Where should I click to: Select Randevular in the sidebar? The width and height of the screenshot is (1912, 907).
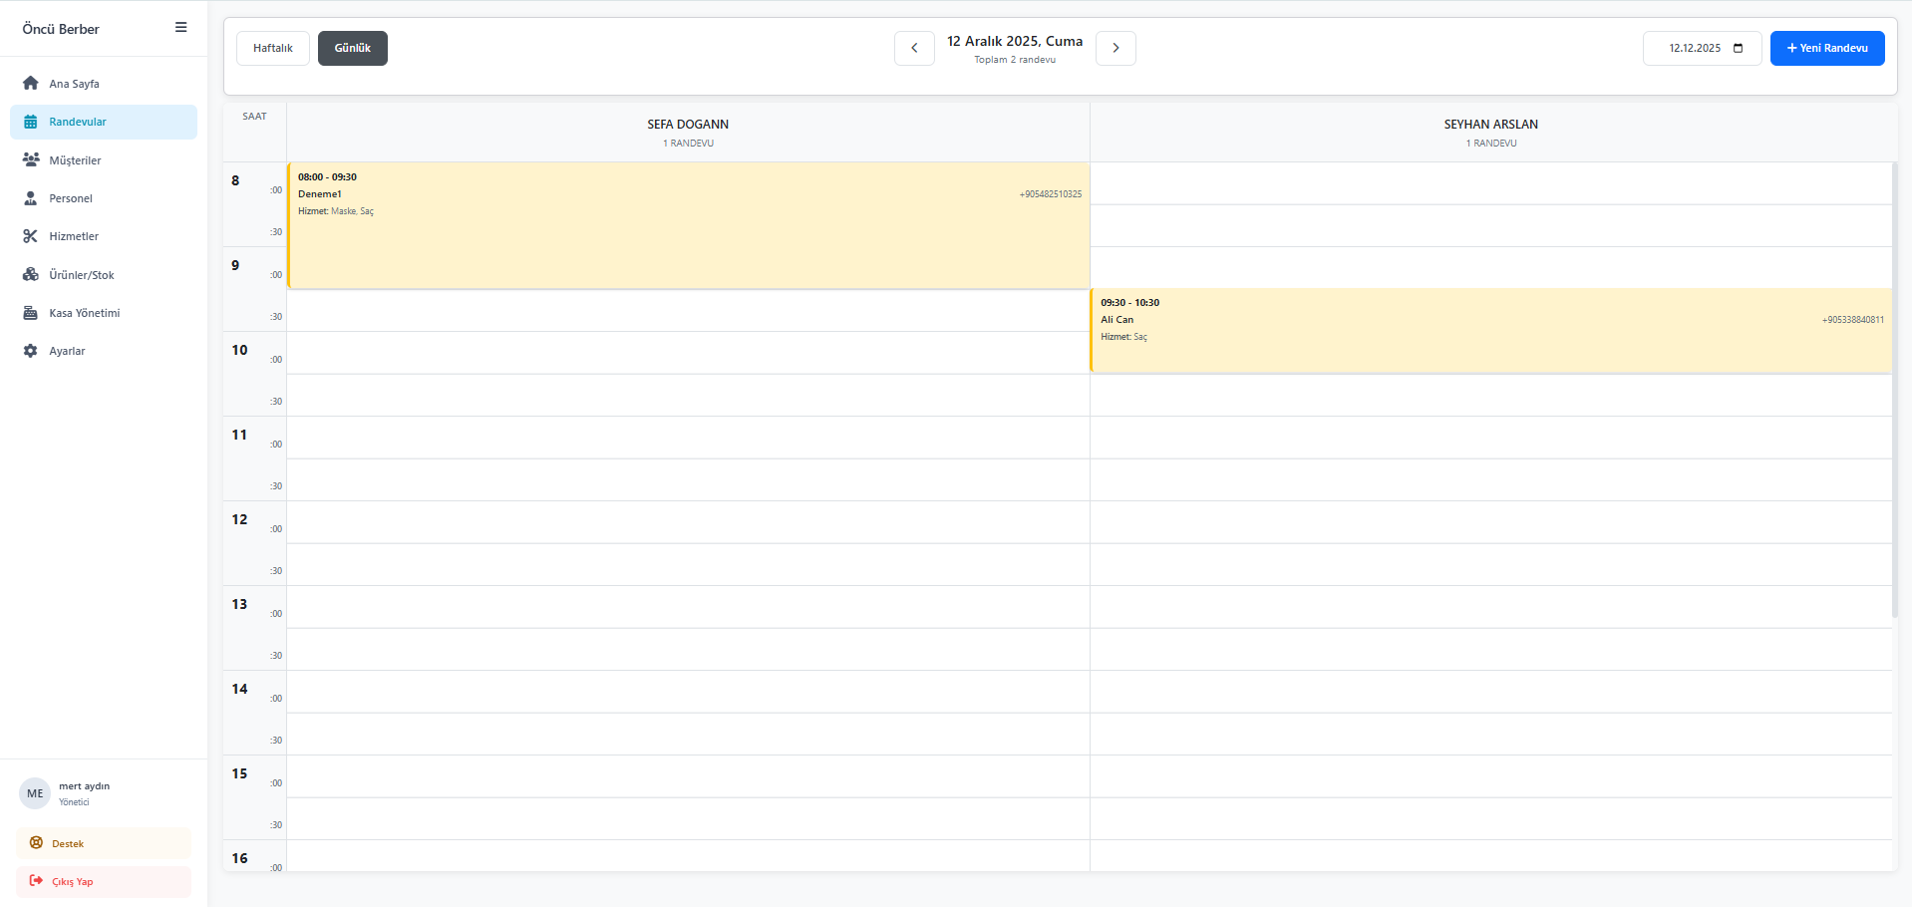[x=104, y=122]
